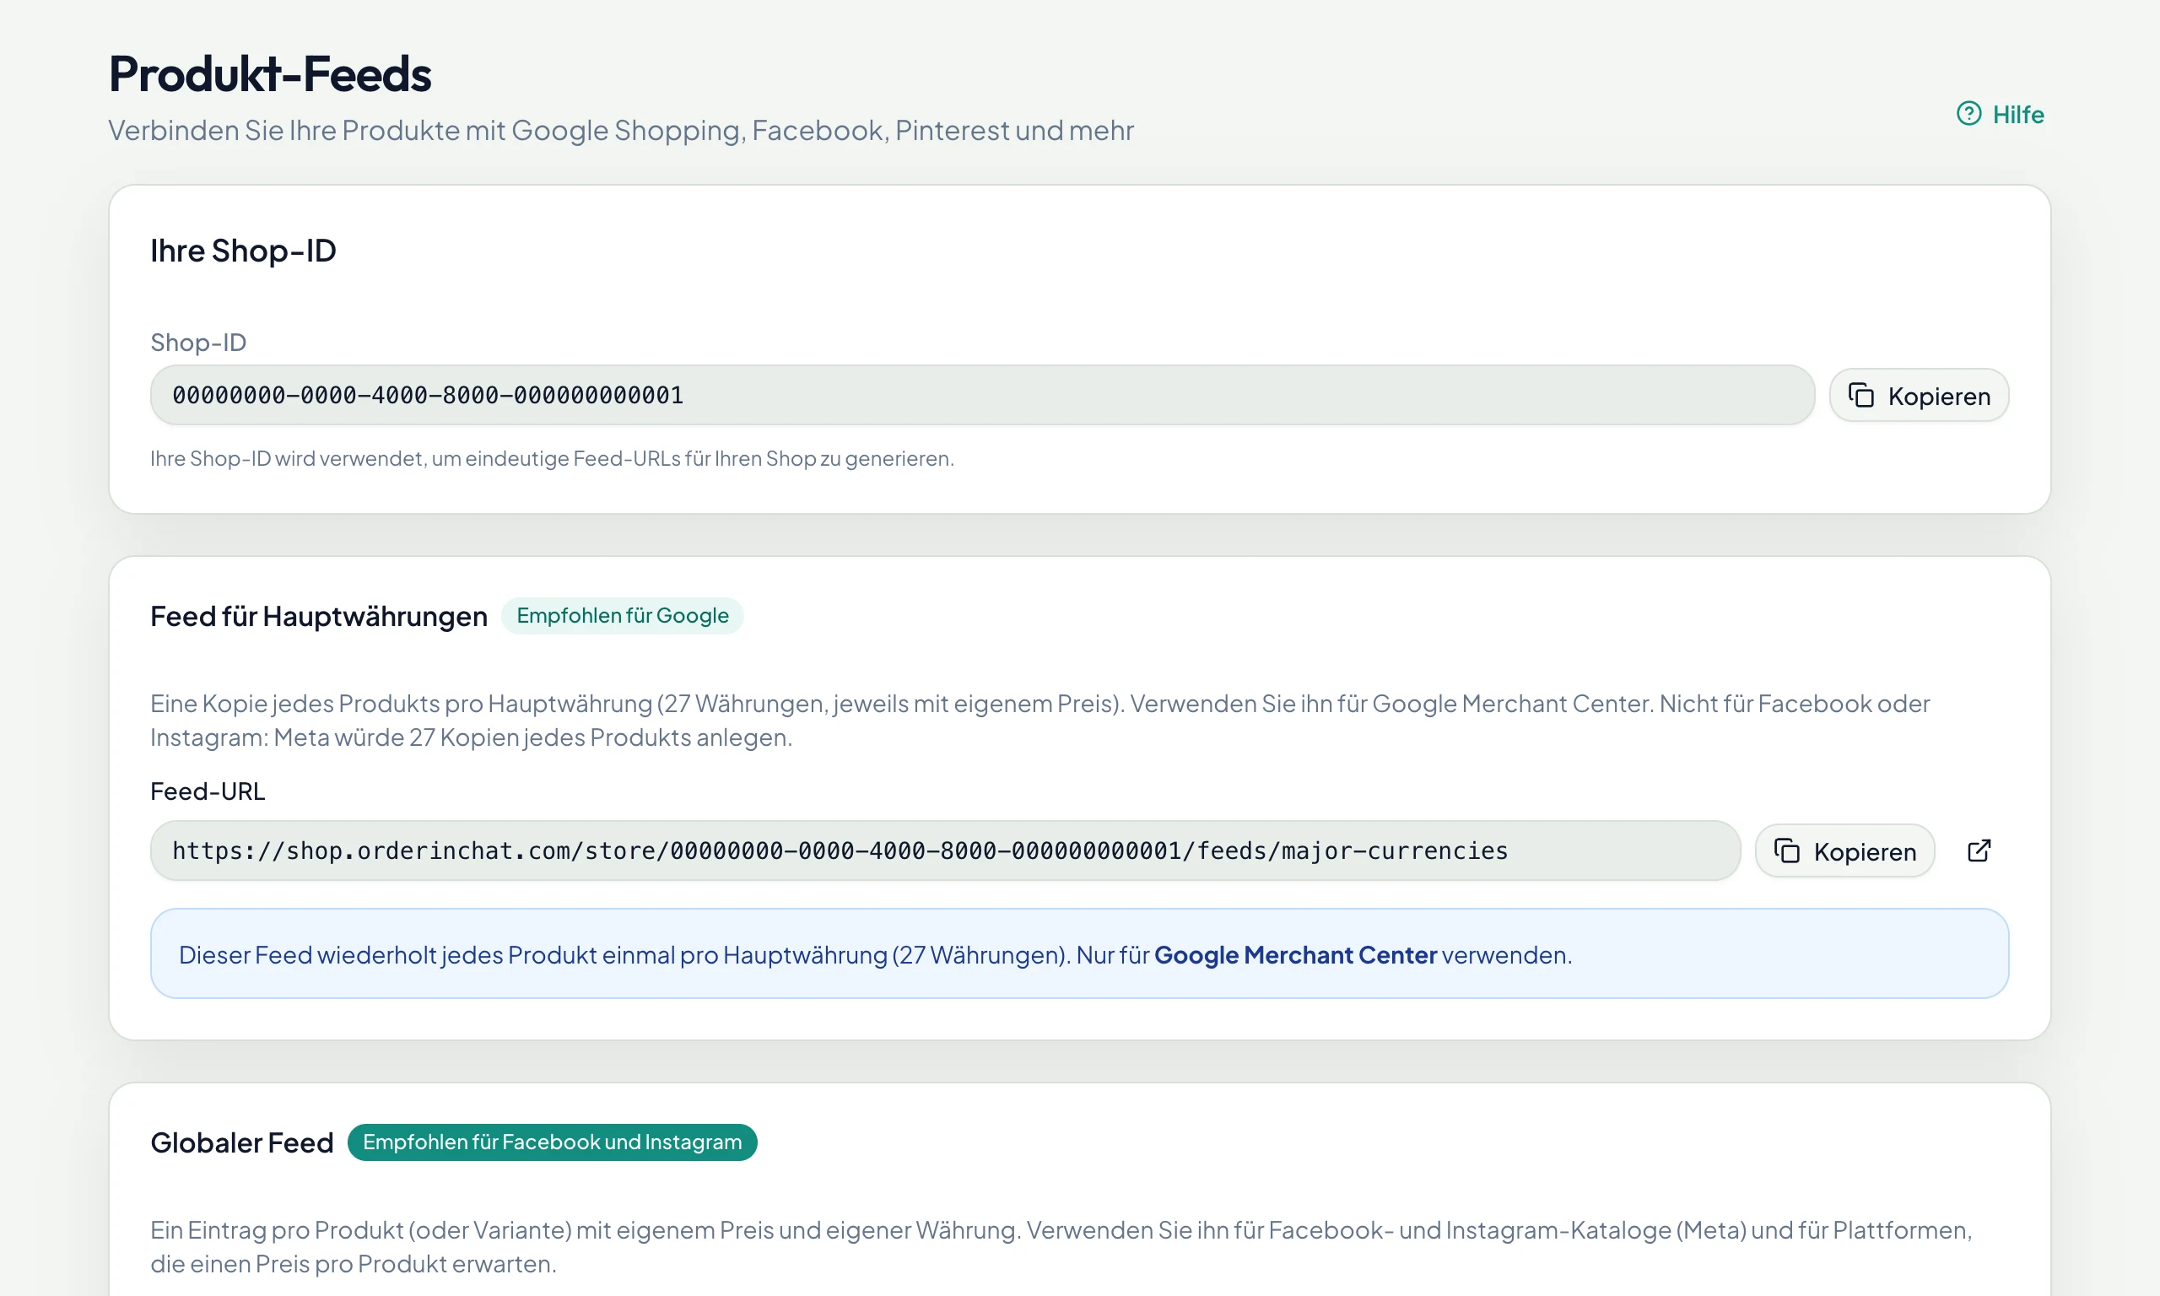Click into the Shop-ID value field
2160x1296 pixels.
[982, 395]
